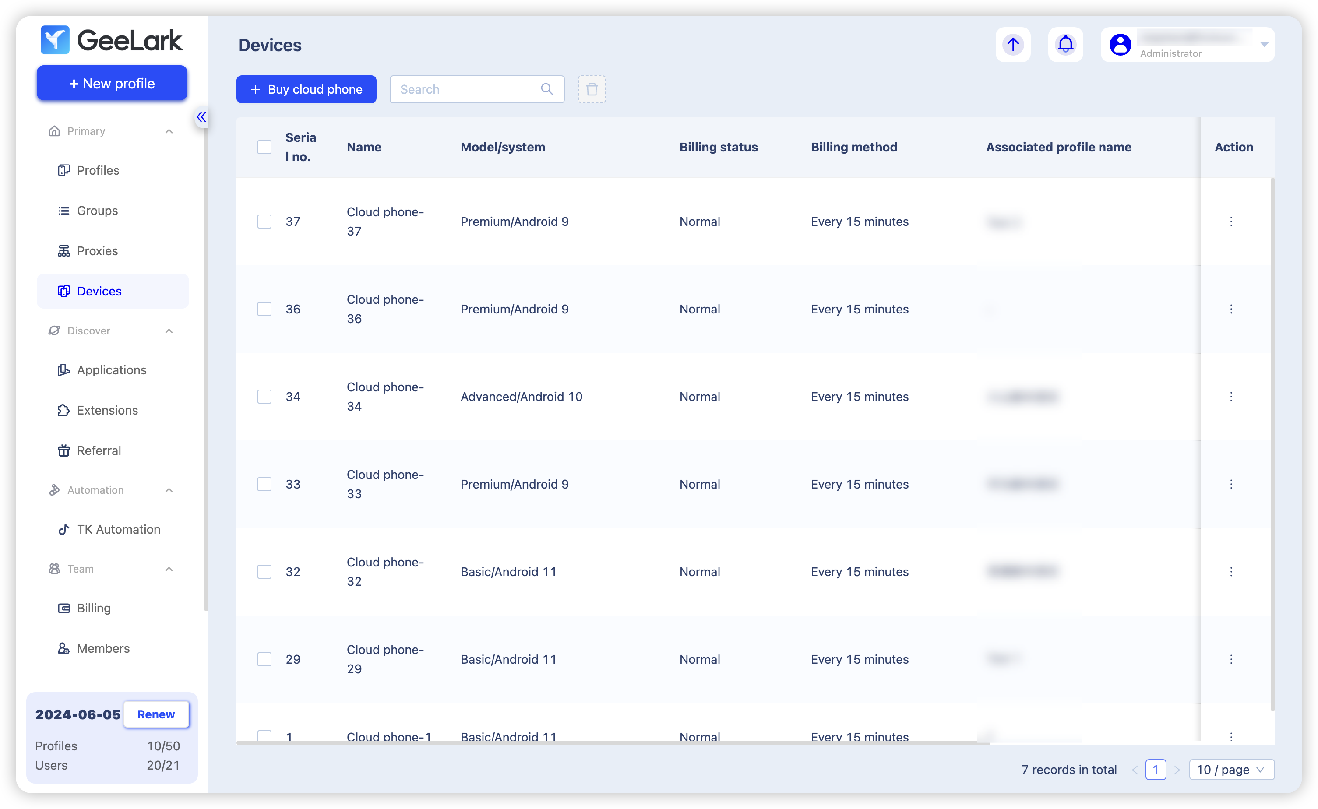Viewport: 1318px width, 809px height.
Task: Collapse the Primary section chevron
Action: click(169, 131)
